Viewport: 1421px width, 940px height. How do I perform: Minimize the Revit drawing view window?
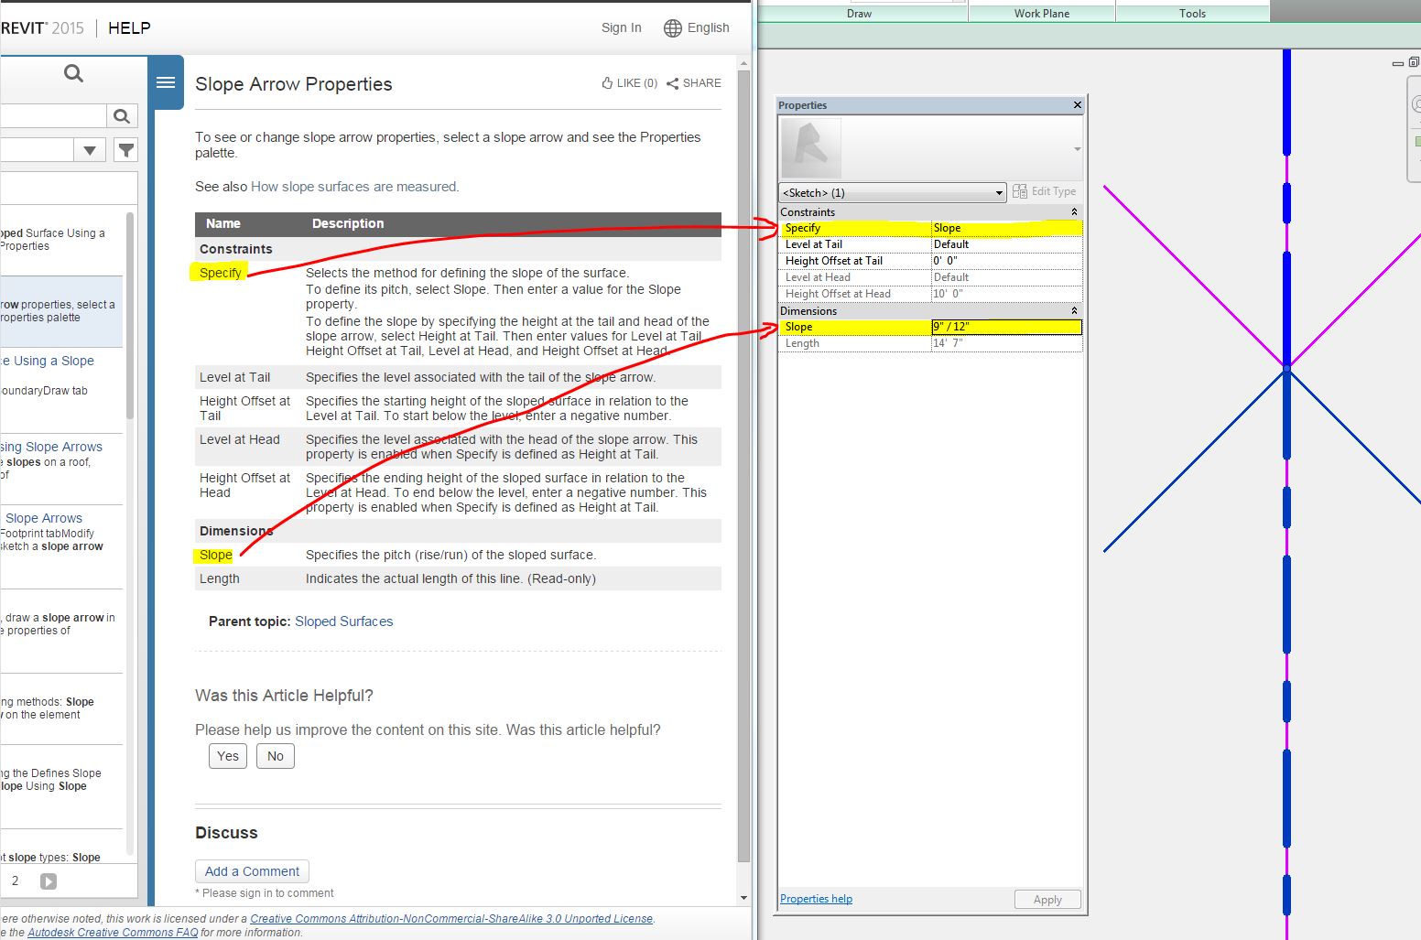(1397, 64)
